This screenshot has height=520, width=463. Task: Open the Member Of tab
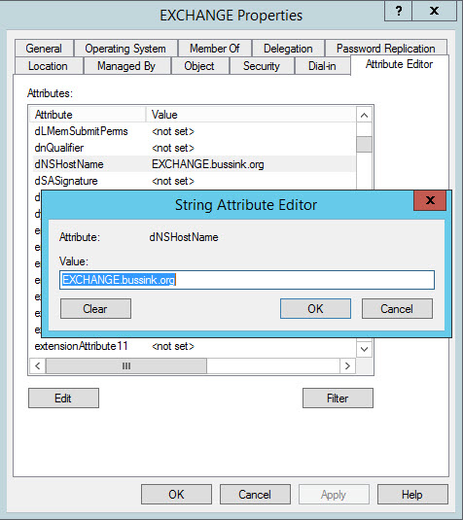pos(214,49)
